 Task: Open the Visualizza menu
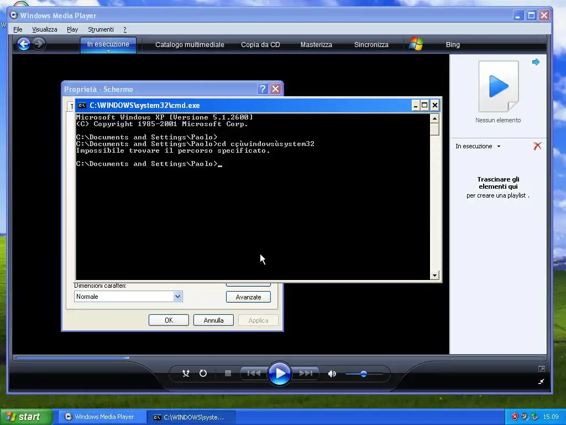click(x=44, y=29)
